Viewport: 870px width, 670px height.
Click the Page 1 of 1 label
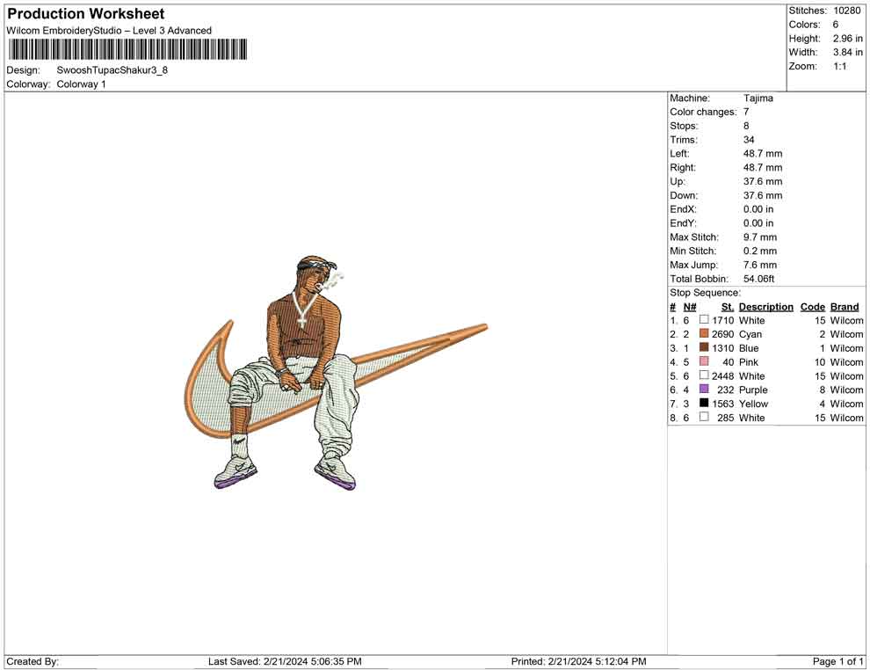point(837,661)
